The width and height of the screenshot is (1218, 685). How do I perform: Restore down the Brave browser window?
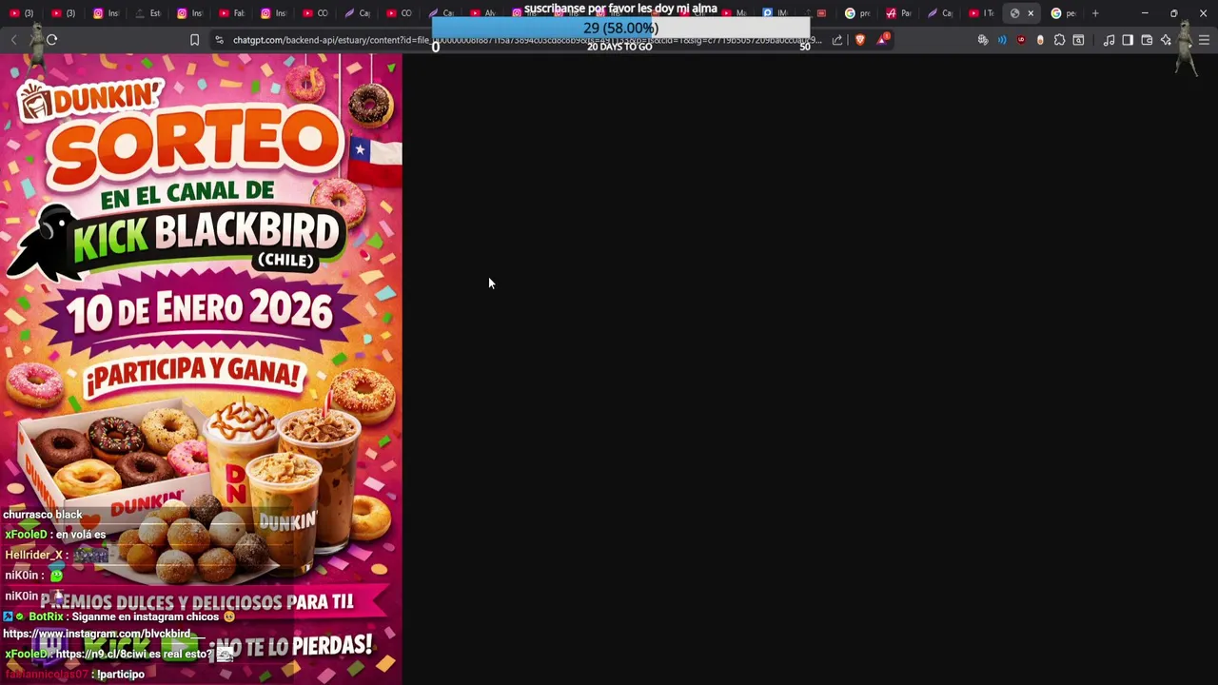[x=1174, y=13]
